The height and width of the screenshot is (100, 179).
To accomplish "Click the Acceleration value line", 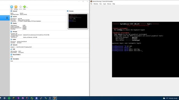I will click(29, 21).
